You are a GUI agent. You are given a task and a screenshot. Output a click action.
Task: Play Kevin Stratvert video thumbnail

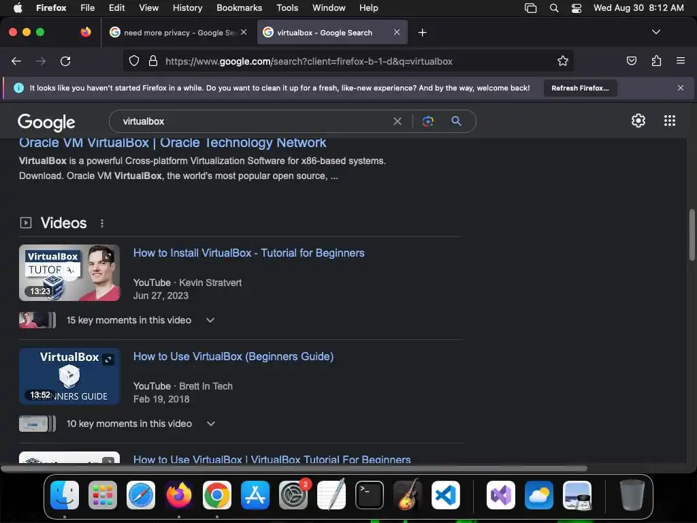tap(69, 272)
